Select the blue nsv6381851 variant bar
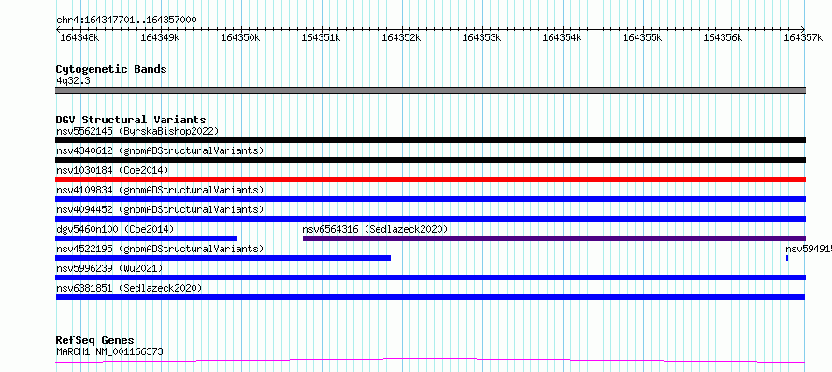 pos(430,297)
